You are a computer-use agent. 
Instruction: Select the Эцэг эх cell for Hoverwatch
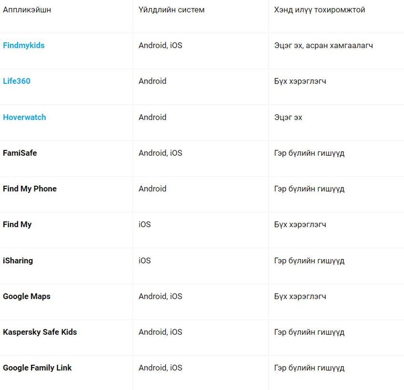[288, 117]
